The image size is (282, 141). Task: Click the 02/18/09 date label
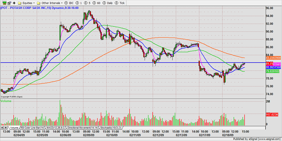coord(228,135)
